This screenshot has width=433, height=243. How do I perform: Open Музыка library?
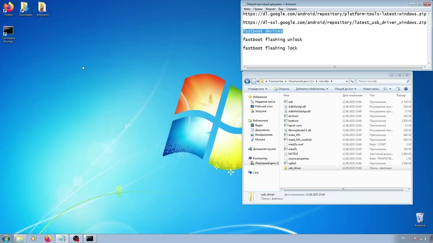pyautogui.click(x=260, y=139)
